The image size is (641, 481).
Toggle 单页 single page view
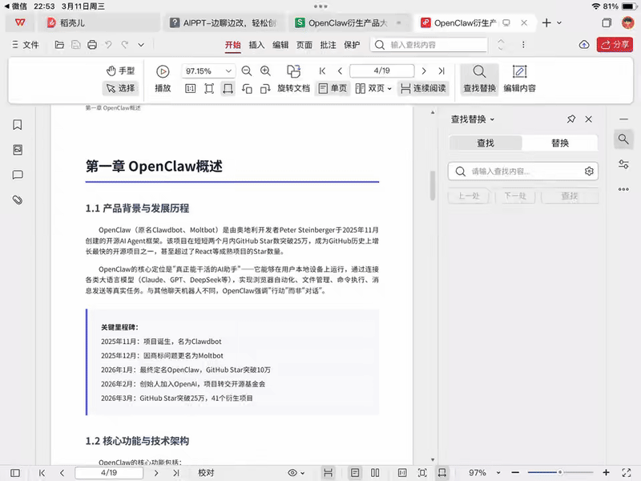tap(333, 88)
